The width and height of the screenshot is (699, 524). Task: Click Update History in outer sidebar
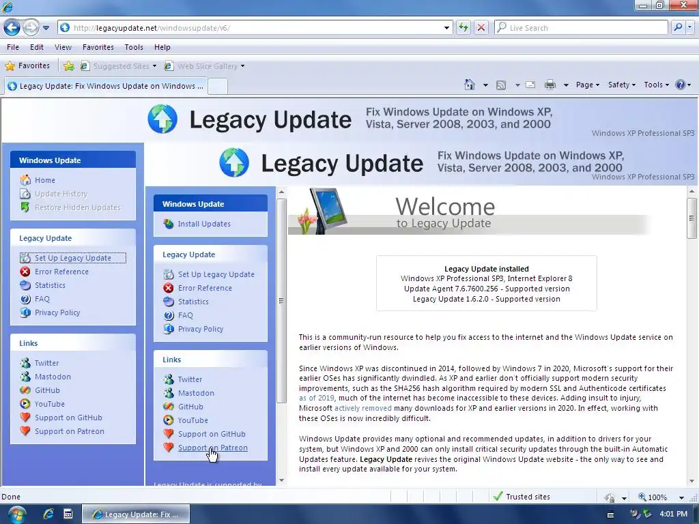point(61,194)
